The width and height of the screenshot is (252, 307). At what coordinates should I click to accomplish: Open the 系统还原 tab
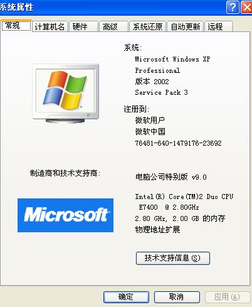(x=147, y=27)
